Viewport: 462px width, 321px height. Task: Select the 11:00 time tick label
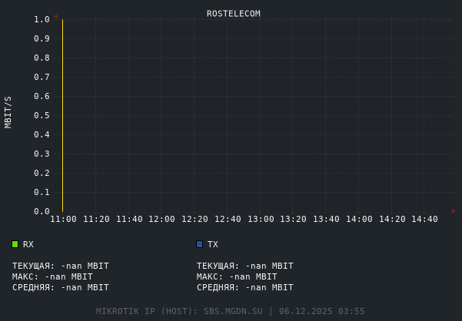pos(63,220)
